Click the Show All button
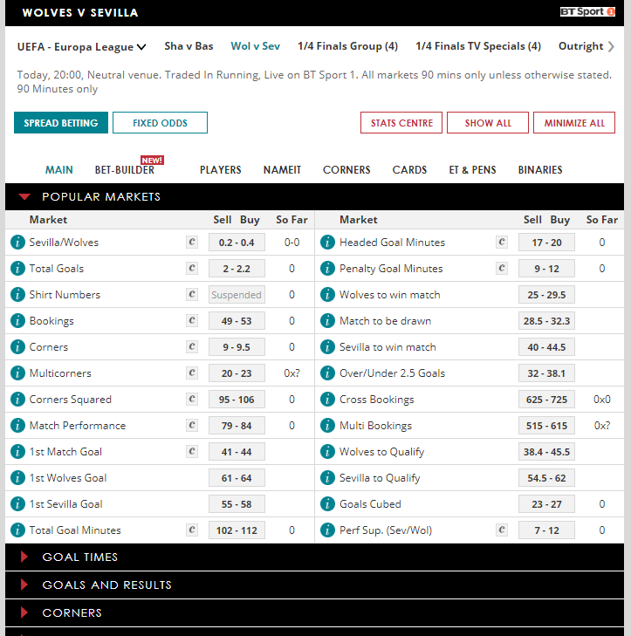 (488, 122)
